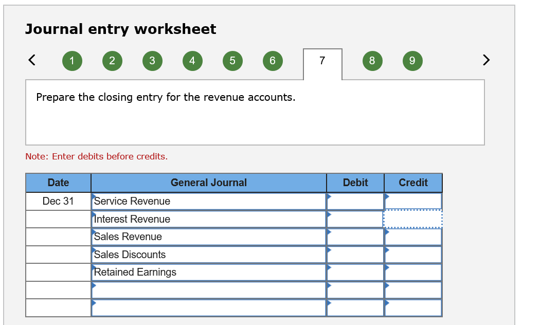Open the Interest Revenue account dropdown

click(x=209, y=219)
